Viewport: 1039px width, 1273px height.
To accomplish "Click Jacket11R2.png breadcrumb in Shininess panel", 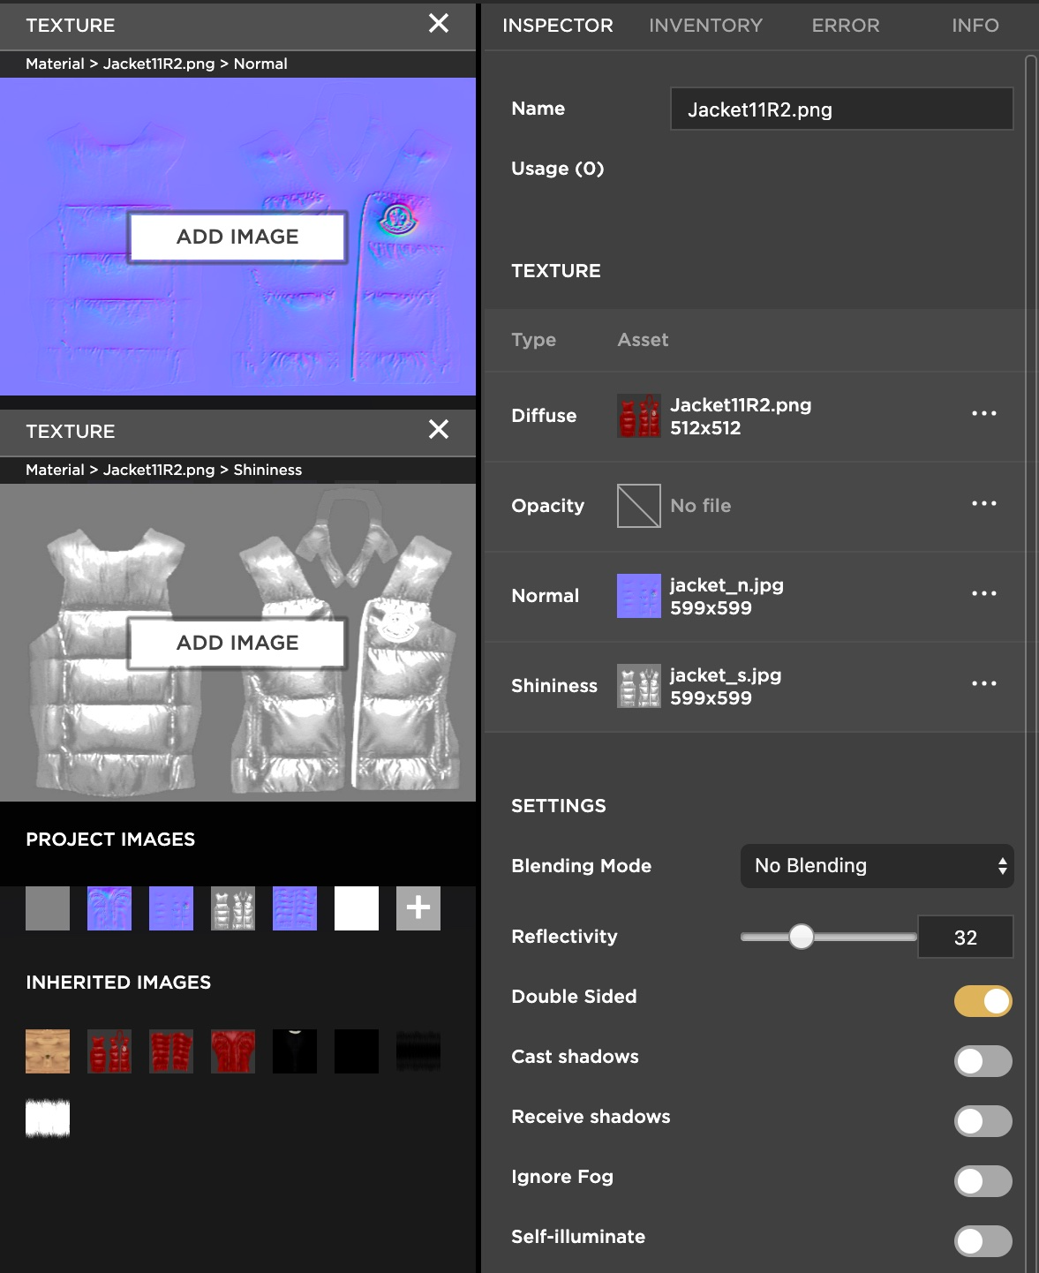I will [159, 470].
